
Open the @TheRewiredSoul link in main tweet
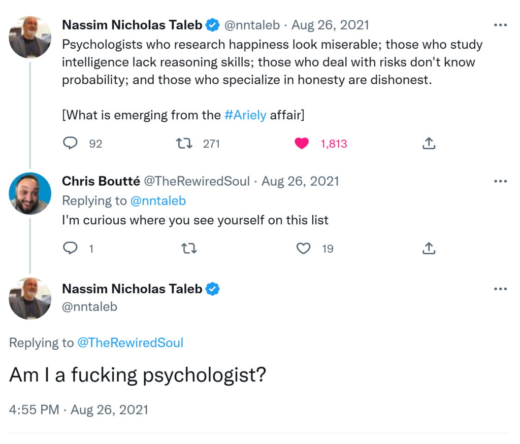pos(130,343)
